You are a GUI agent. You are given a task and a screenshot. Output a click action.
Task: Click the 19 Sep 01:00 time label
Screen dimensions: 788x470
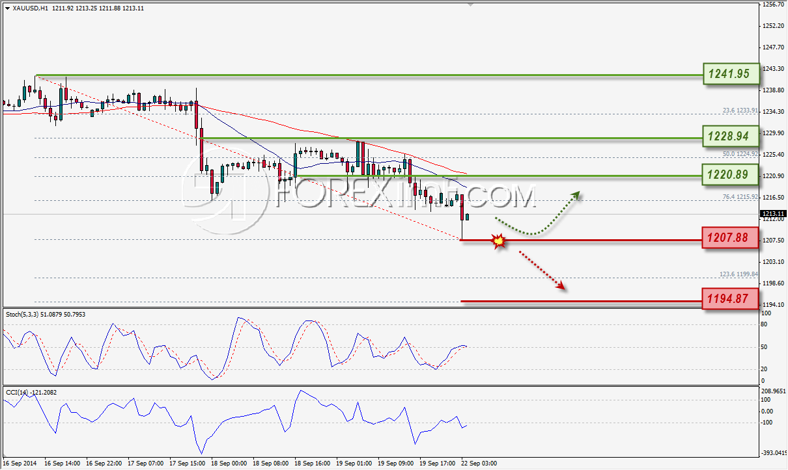[354, 463]
